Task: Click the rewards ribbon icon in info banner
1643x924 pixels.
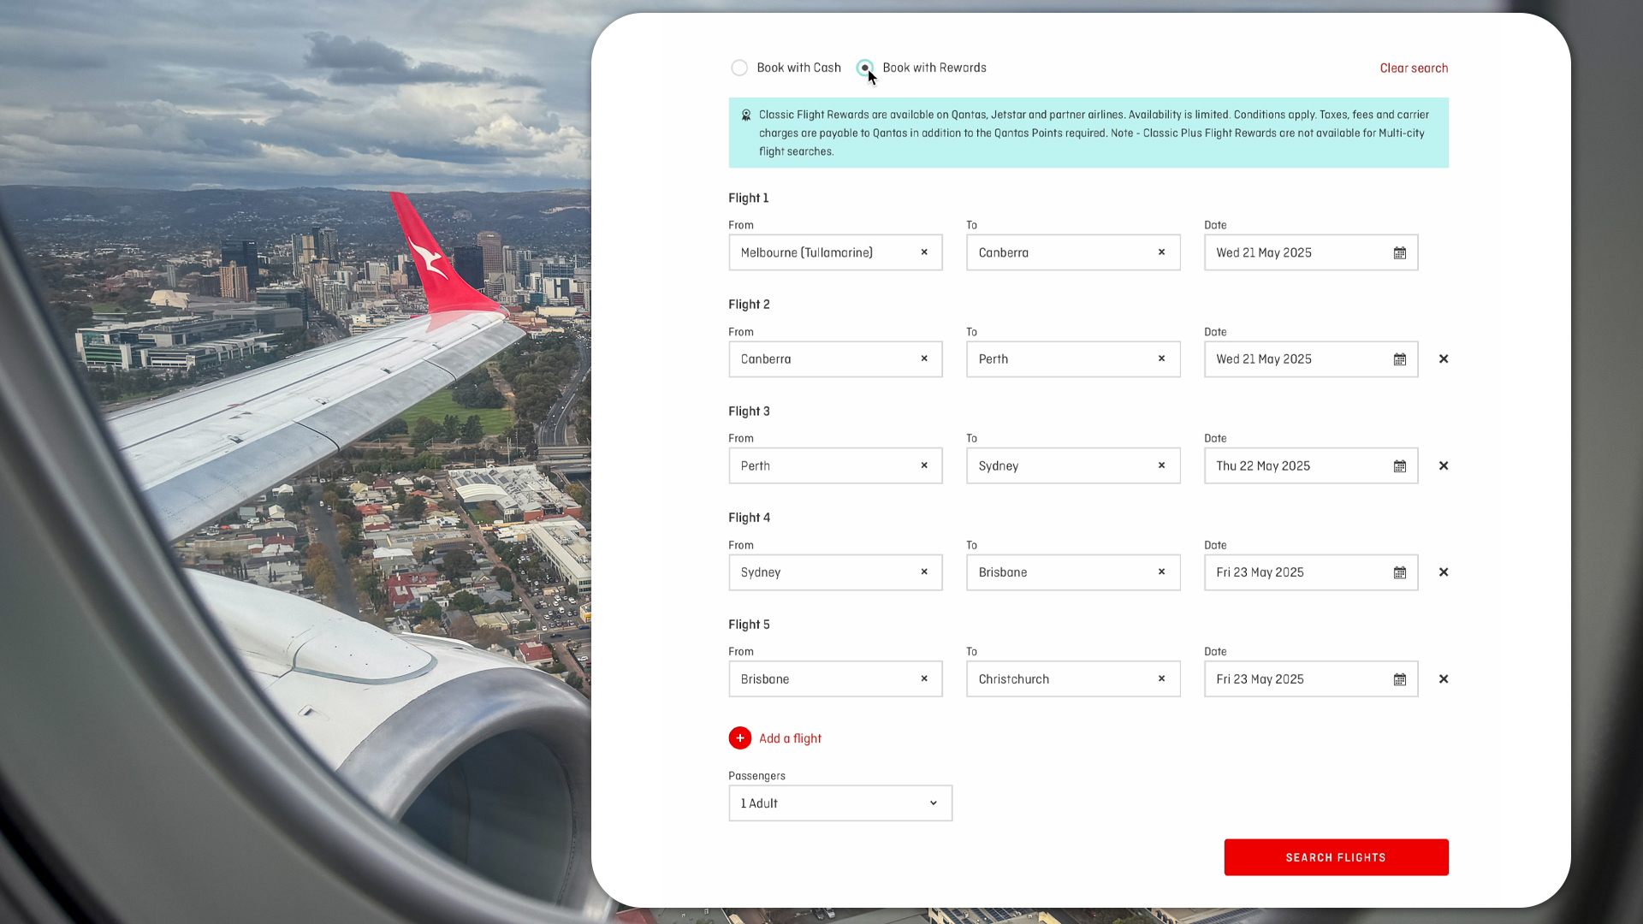Action: (x=746, y=115)
